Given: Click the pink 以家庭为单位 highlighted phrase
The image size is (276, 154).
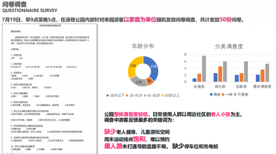Looking at the screenshot, I should (x=140, y=20).
